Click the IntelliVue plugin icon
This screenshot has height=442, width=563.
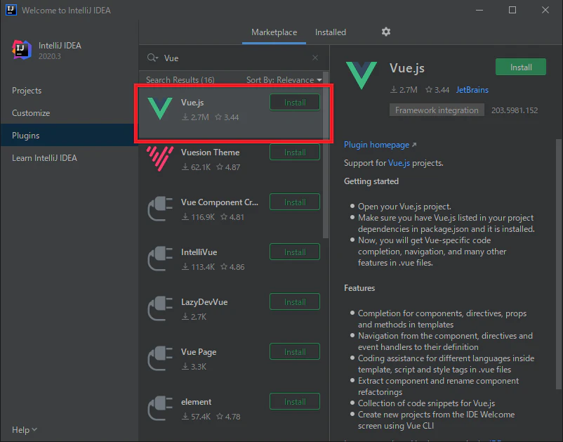pos(160,259)
